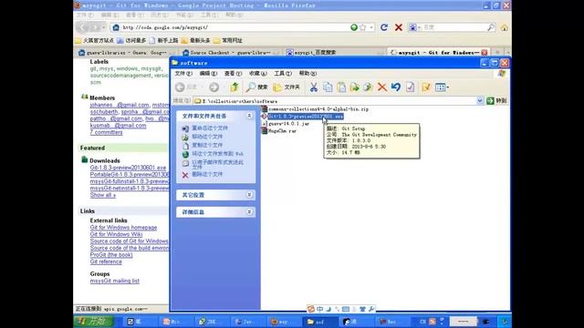Click the Folder Options icon with checkmark

click(x=426, y=87)
